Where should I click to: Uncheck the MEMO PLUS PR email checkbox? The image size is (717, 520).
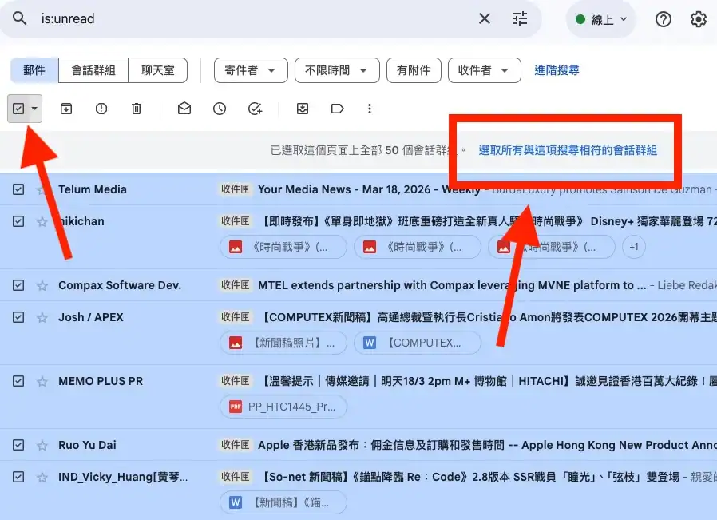[18, 381]
